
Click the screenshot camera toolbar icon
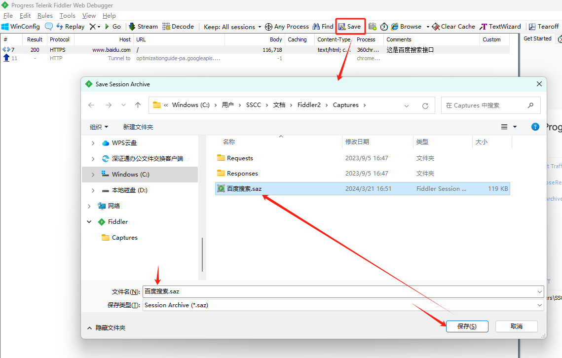[373, 27]
